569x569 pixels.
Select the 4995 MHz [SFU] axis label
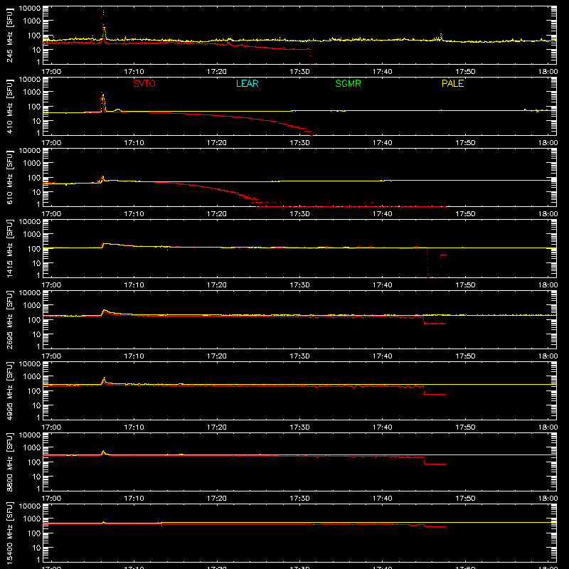coord(10,390)
